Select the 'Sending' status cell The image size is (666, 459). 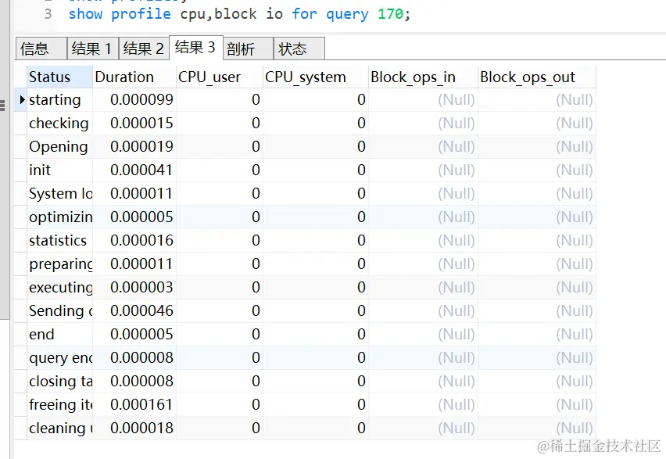pyautogui.click(x=59, y=310)
